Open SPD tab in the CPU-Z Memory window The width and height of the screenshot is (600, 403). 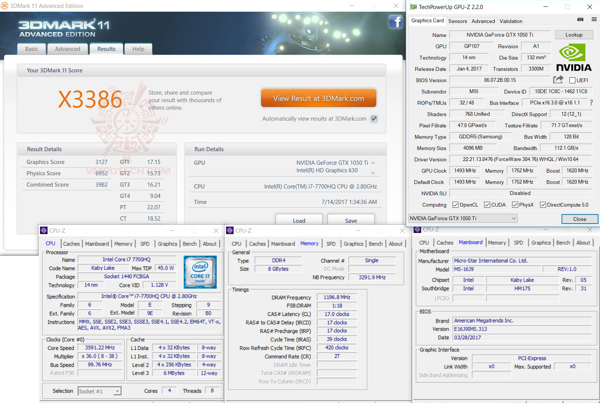pyautogui.click(x=331, y=244)
